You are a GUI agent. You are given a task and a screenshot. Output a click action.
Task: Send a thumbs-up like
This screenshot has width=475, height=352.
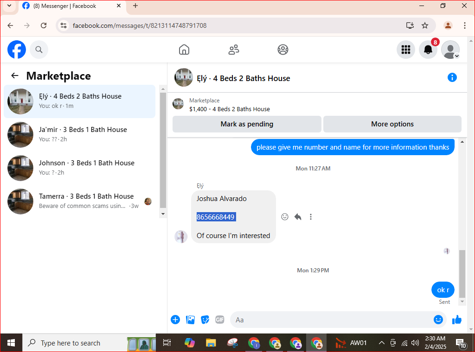pos(456,320)
